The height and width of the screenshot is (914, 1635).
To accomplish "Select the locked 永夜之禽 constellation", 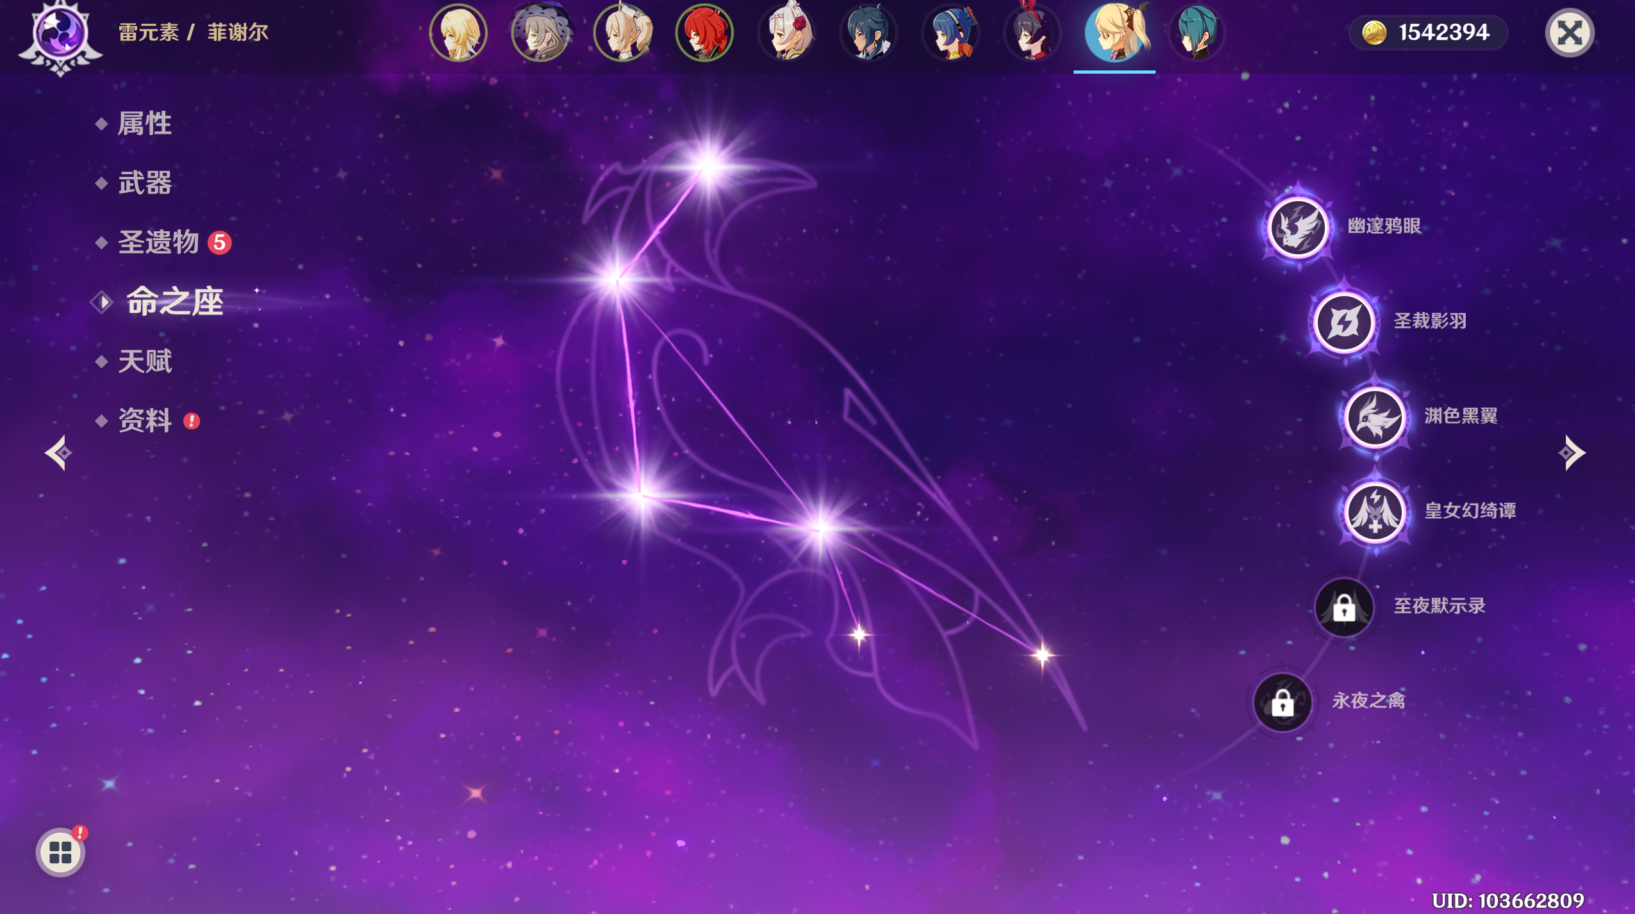I will [1282, 702].
